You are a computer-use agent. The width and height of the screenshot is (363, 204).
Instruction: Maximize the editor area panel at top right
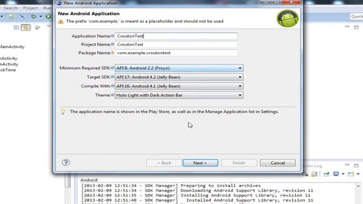pos(356,27)
